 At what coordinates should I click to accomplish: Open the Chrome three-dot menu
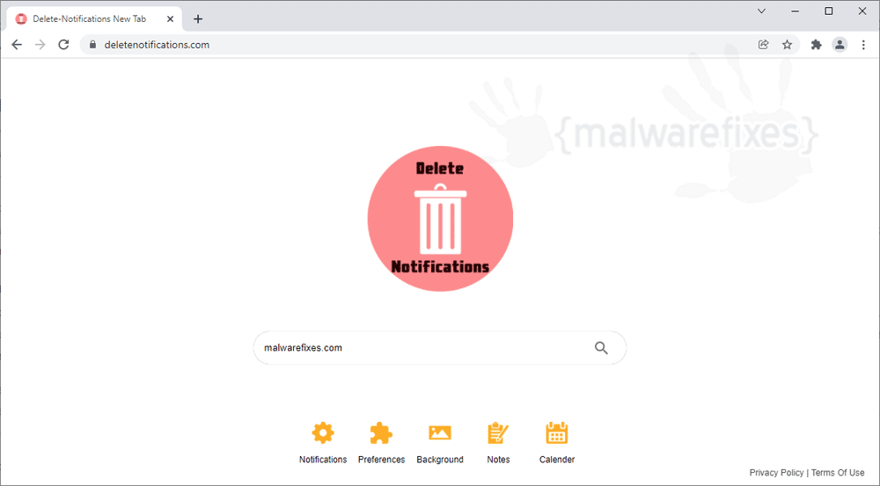tap(863, 45)
